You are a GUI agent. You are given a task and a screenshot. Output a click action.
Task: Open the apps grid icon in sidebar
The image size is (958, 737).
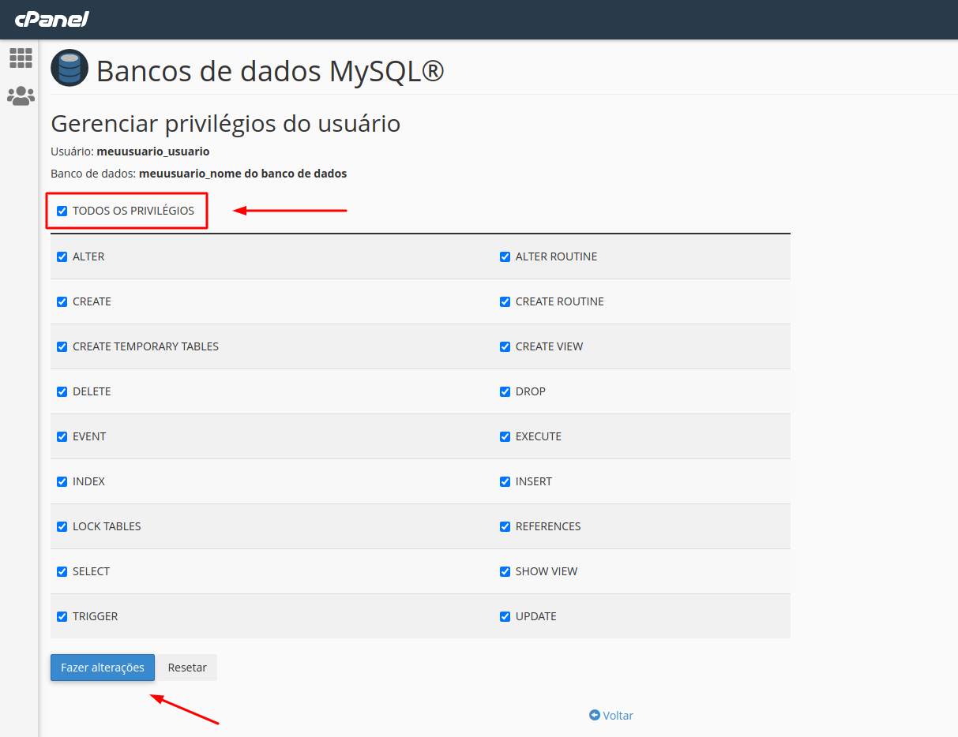point(21,58)
